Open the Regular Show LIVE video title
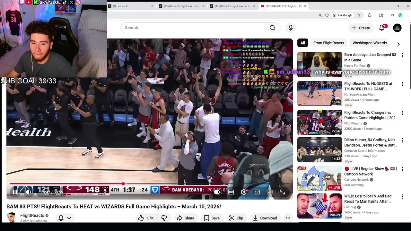 point(371,171)
